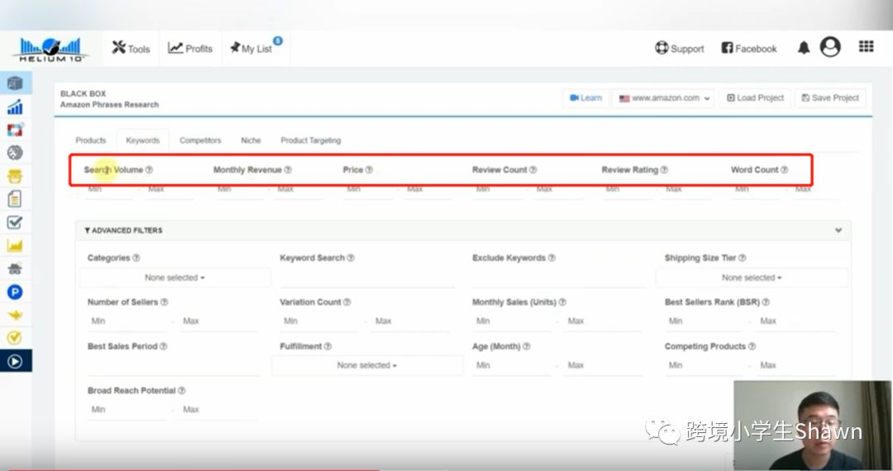The image size is (893, 471).
Task: Open the yellow genie lamp sidebar tool
Action: [15, 315]
